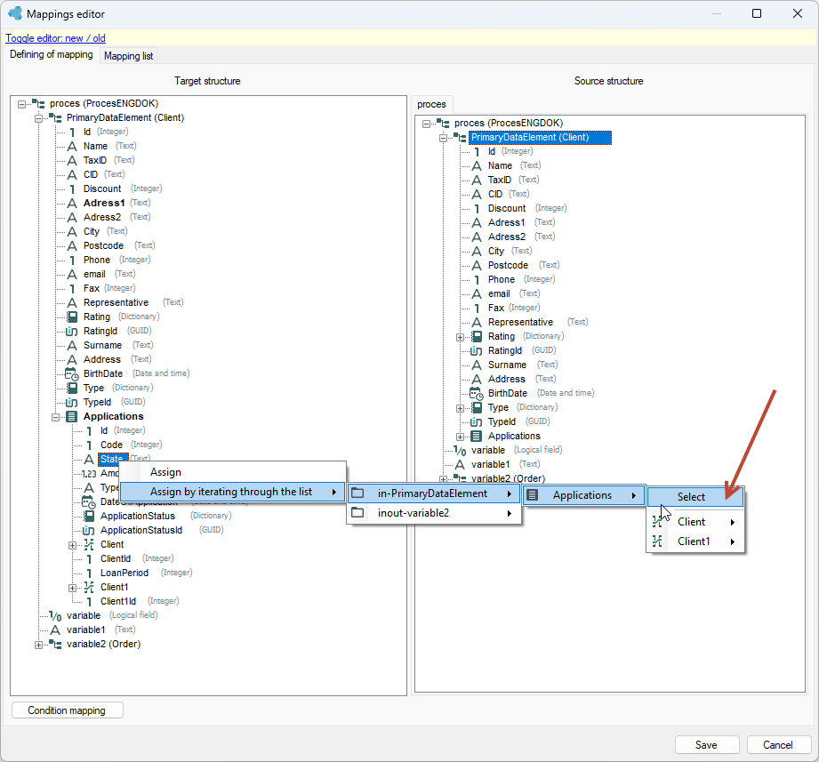Click the dictionary icon next to Type in Source structure
819x762 pixels.
[477, 407]
